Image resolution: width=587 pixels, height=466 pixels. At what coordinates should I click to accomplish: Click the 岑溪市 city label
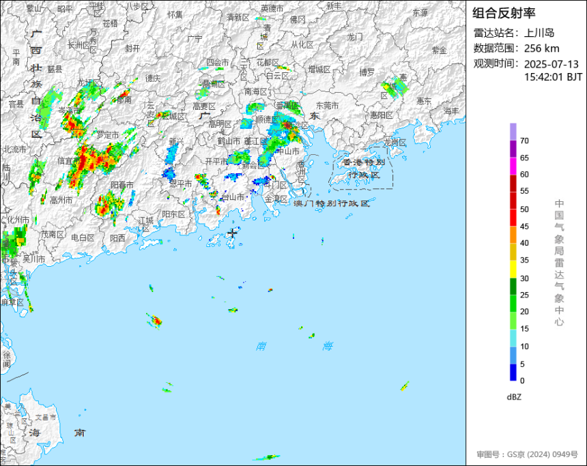click(70, 111)
